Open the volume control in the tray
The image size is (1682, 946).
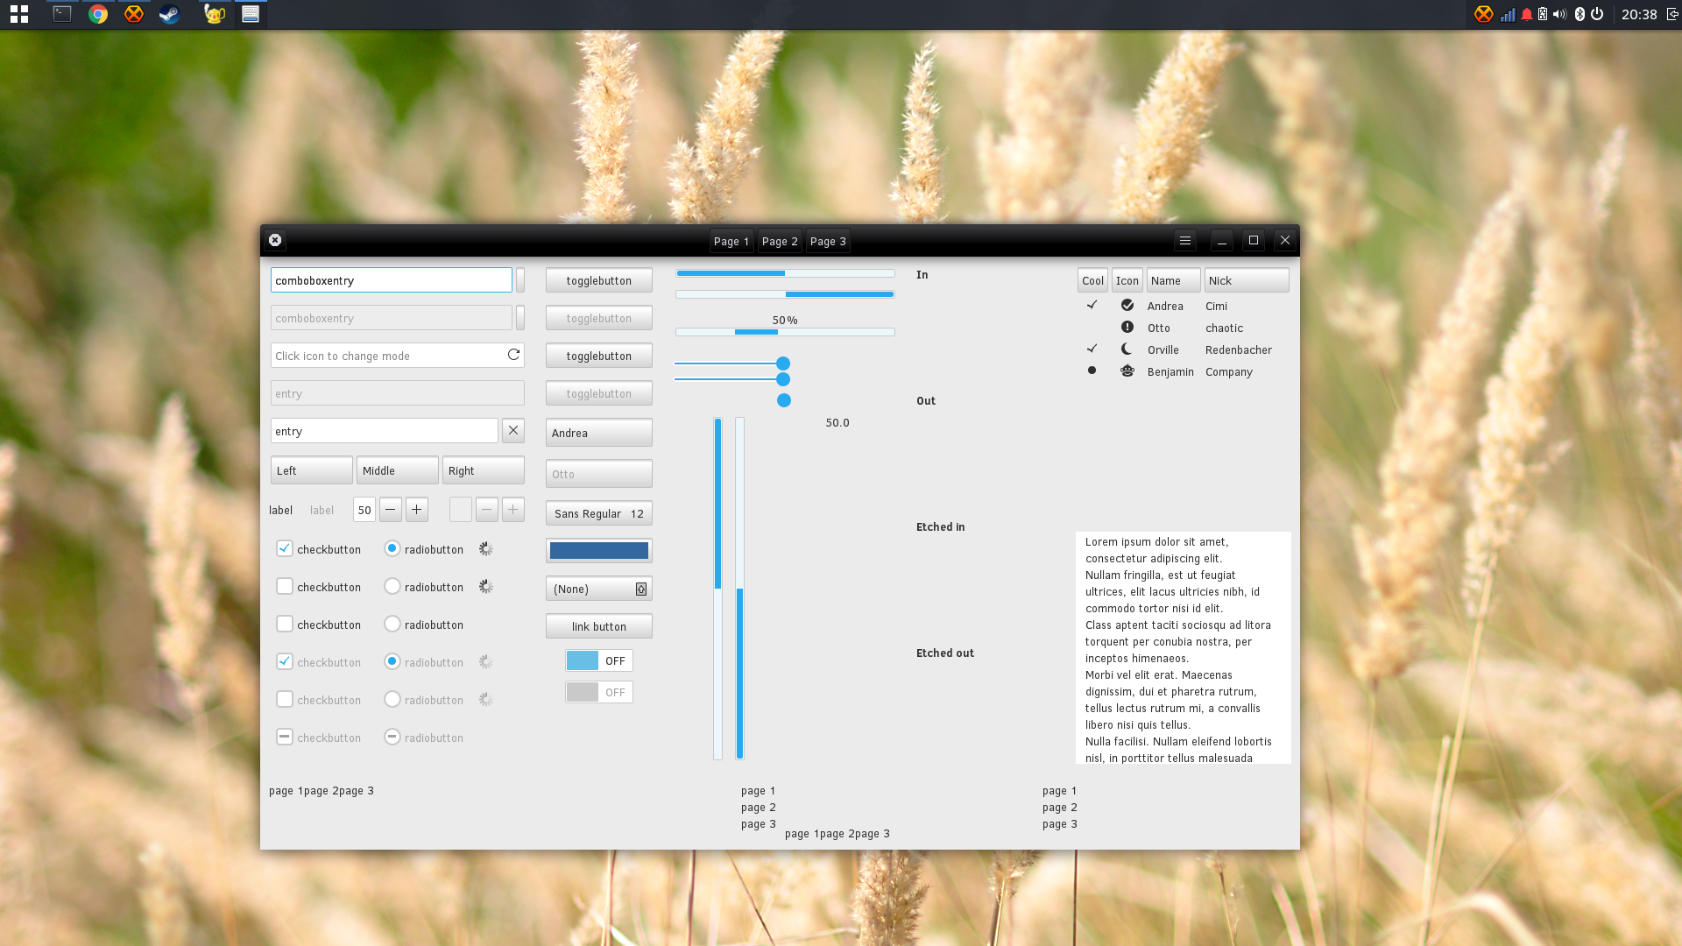point(1559,14)
